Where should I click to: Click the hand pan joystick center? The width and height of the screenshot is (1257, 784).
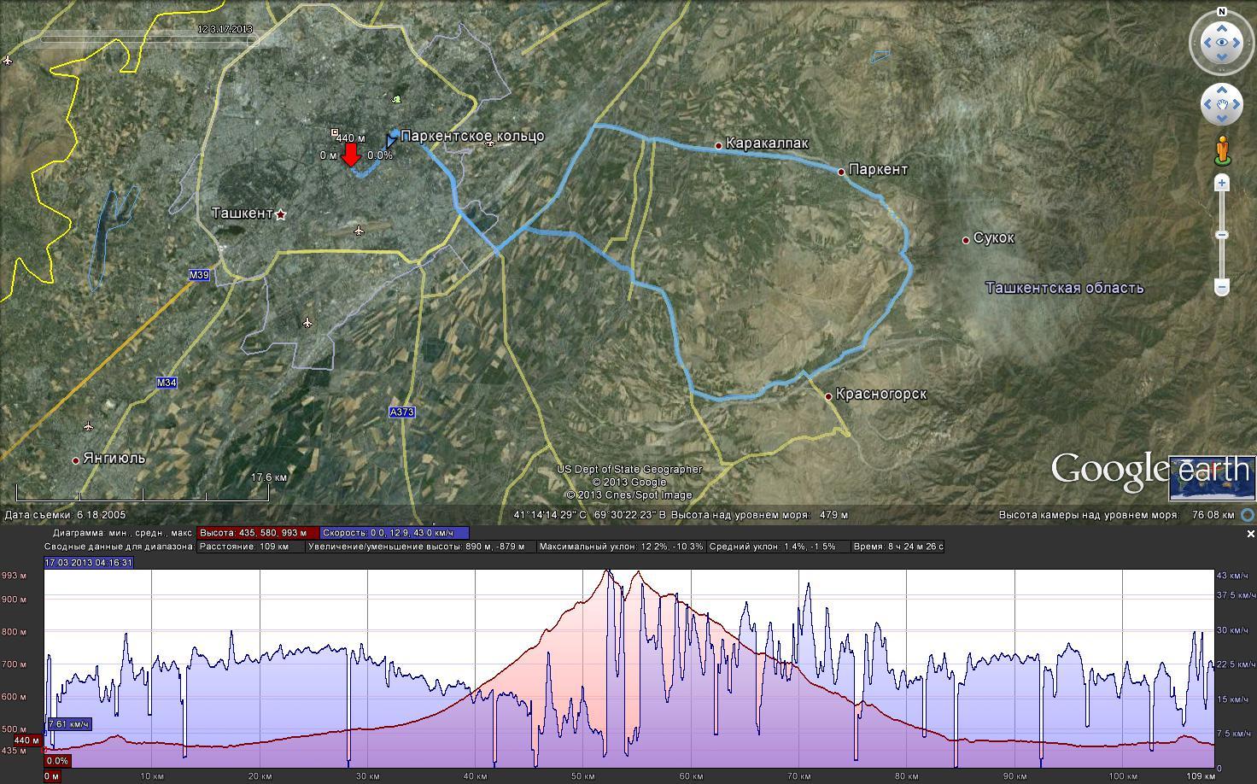pos(1222,105)
